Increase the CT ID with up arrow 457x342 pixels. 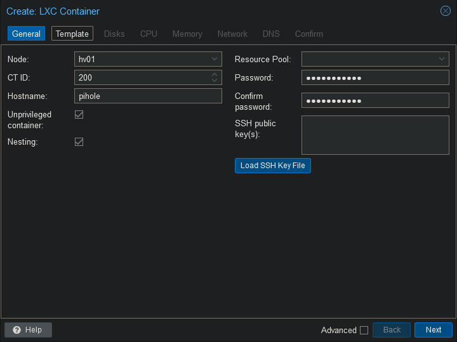tap(215, 74)
